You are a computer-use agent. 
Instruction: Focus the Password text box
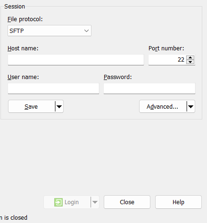(149, 88)
